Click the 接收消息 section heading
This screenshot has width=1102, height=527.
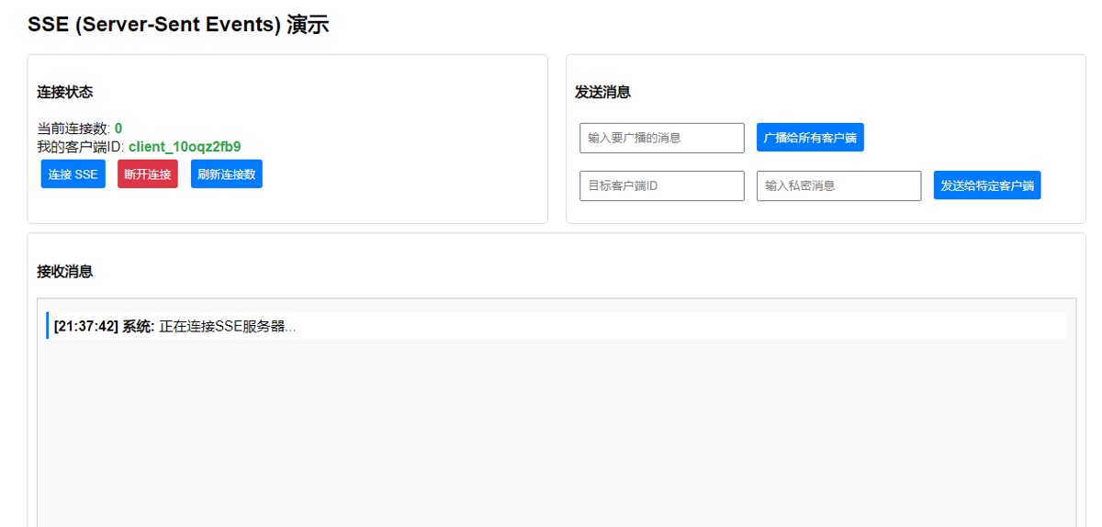pos(64,271)
